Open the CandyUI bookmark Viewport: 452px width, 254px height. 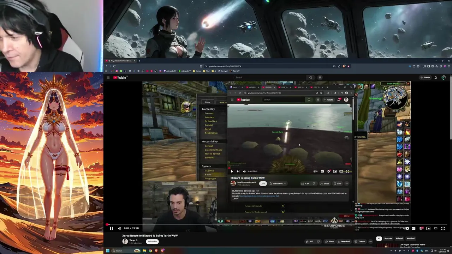[223, 71]
